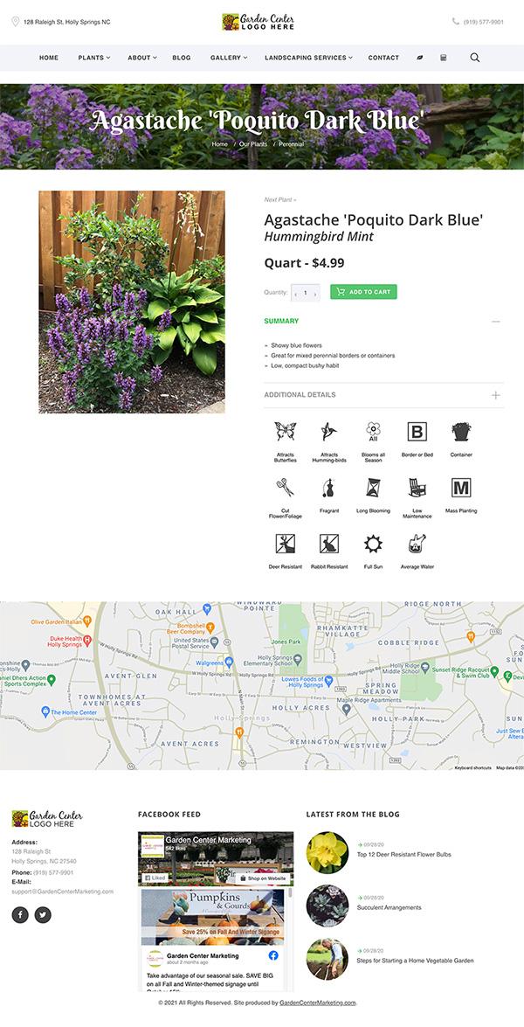The width and height of the screenshot is (524, 1027).
Task: Open the Next Plant link
Action: tap(280, 200)
